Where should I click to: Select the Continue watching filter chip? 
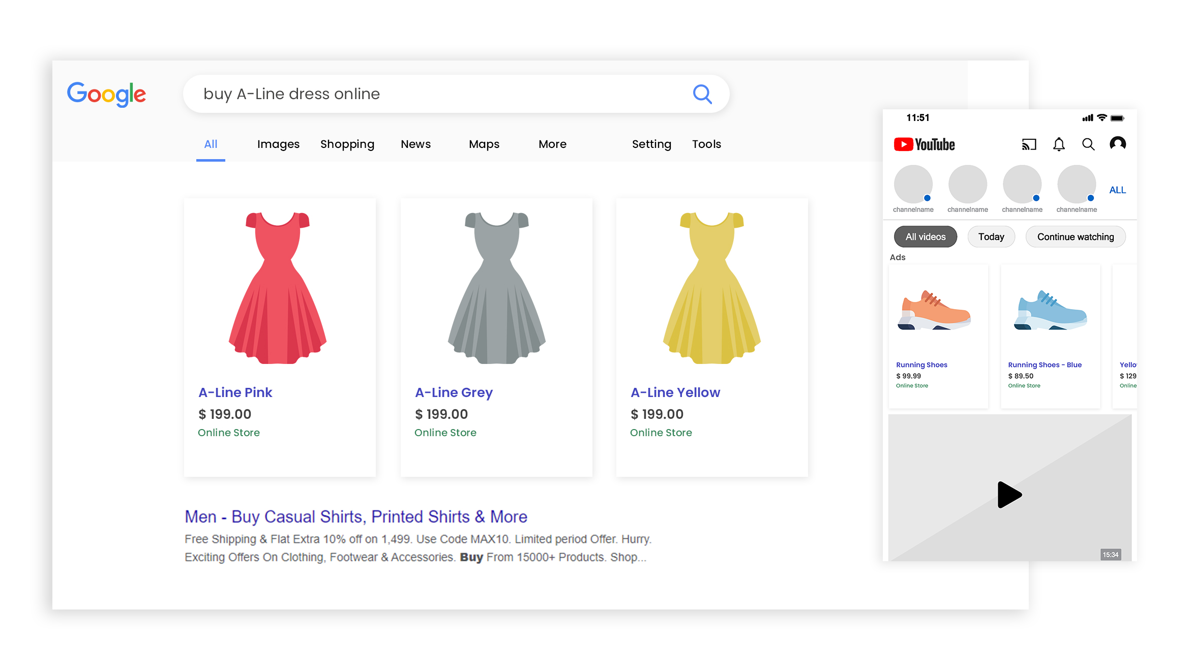click(x=1075, y=237)
